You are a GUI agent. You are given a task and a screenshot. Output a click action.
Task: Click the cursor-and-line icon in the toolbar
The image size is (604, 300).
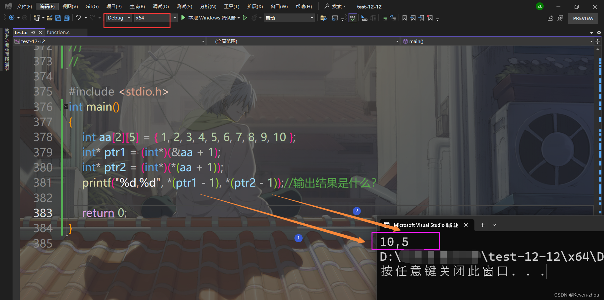pyautogui.click(x=364, y=18)
